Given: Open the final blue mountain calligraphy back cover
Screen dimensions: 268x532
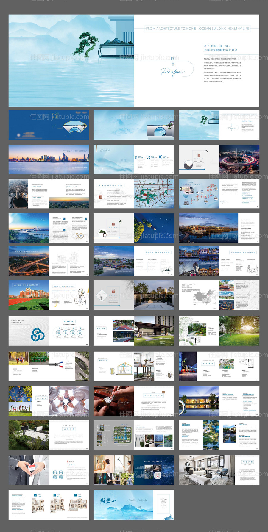Looking at the screenshot, I should coord(134,505).
